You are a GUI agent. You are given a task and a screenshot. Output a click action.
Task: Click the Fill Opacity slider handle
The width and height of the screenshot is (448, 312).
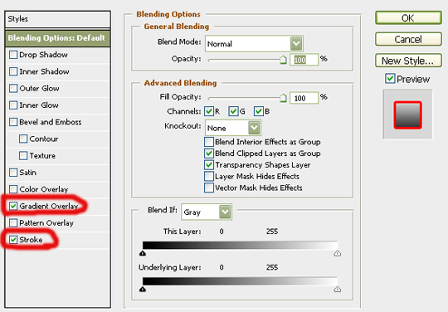[x=283, y=98]
